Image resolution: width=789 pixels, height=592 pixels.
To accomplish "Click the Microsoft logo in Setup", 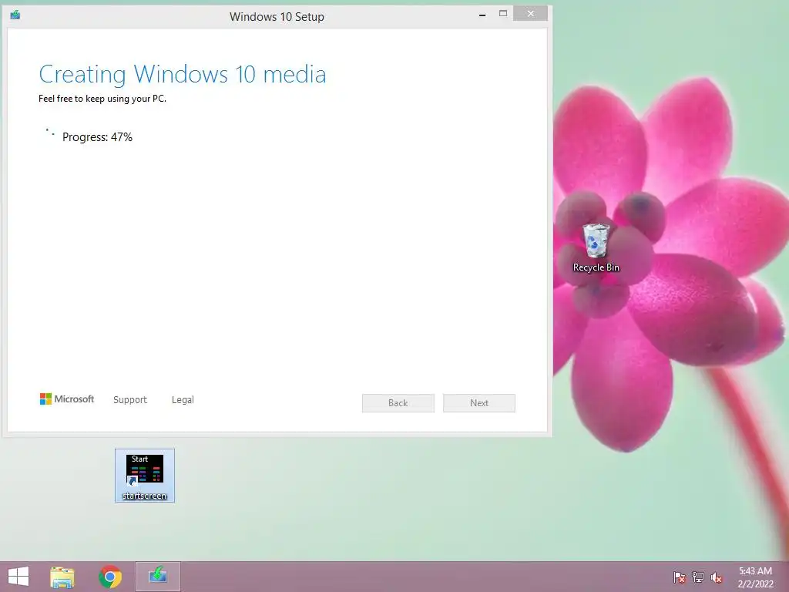I will click(x=67, y=399).
